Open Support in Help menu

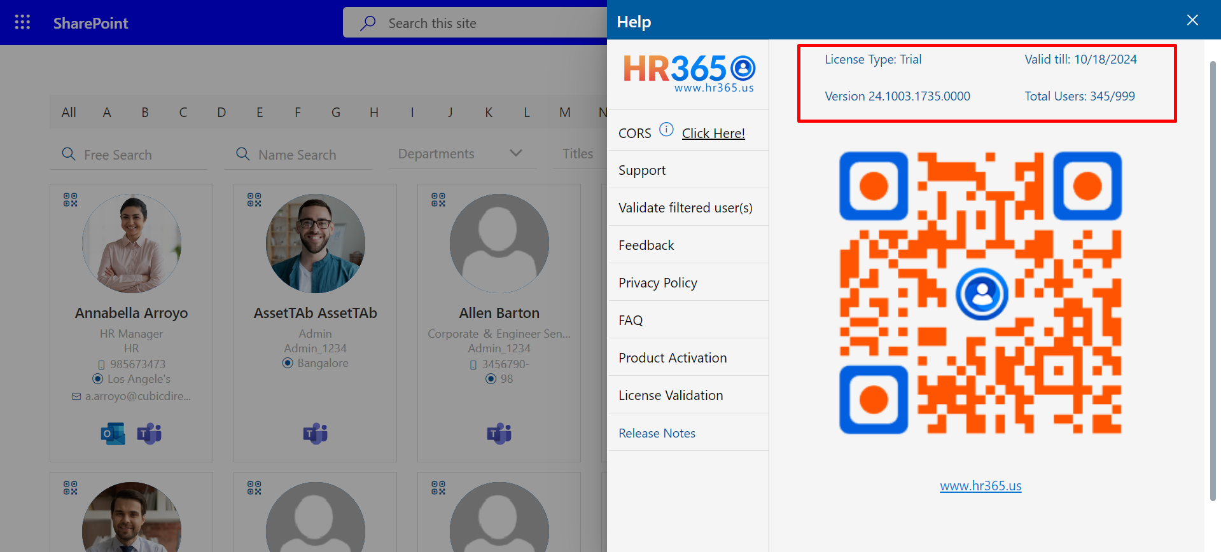pos(688,170)
